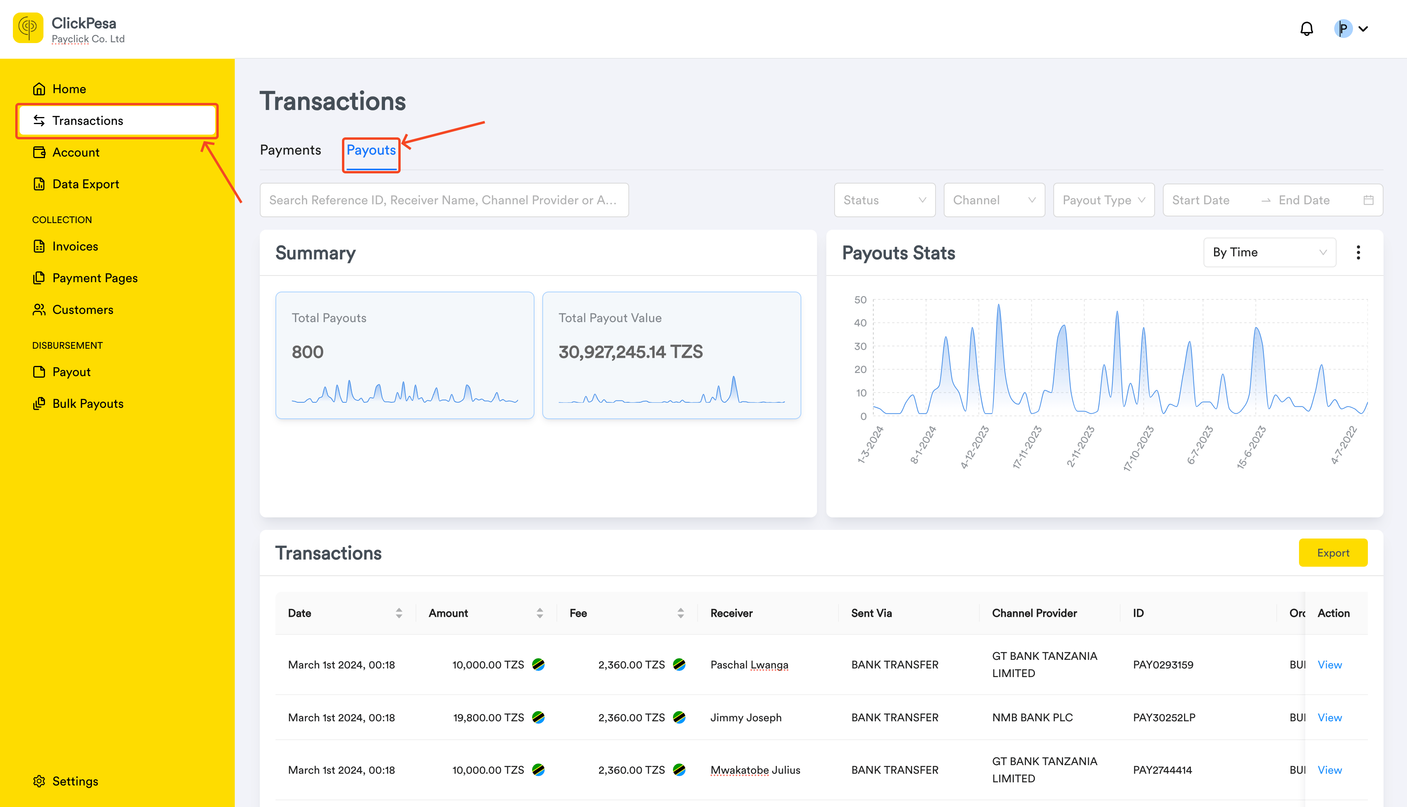
Task: Open Payment Pages in sidebar
Action: [x=117, y=278]
